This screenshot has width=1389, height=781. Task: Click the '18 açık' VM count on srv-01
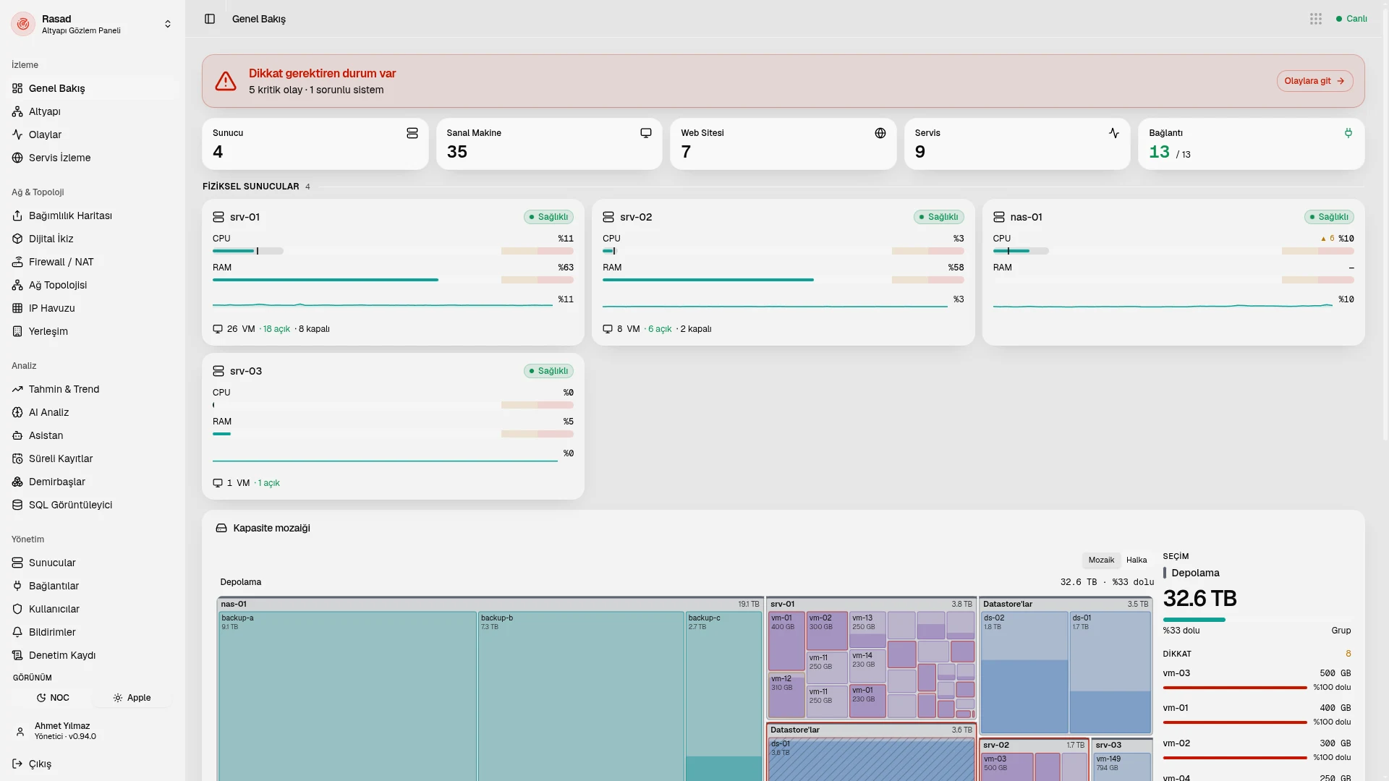(276, 329)
